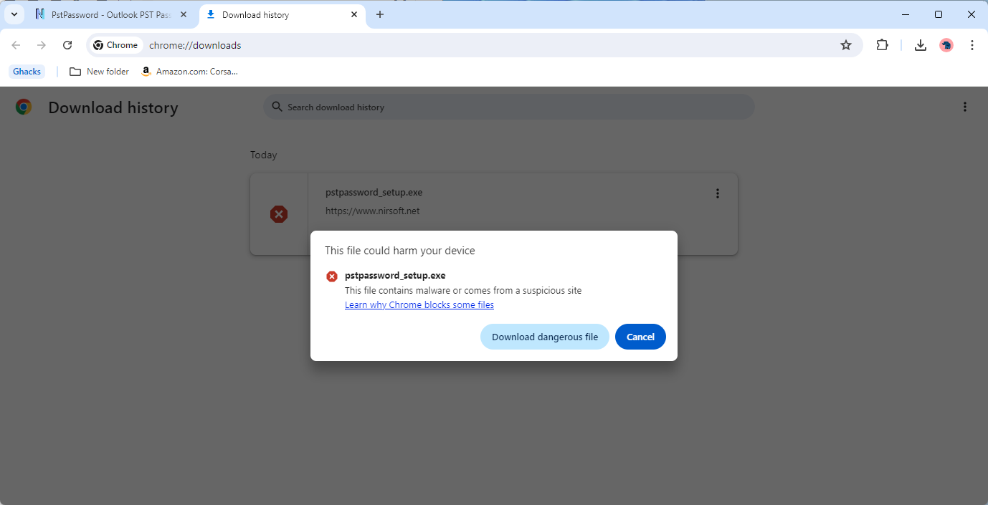988x505 pixels.
Task: Bookmark this page with the star icon
Action: (845, 45)
